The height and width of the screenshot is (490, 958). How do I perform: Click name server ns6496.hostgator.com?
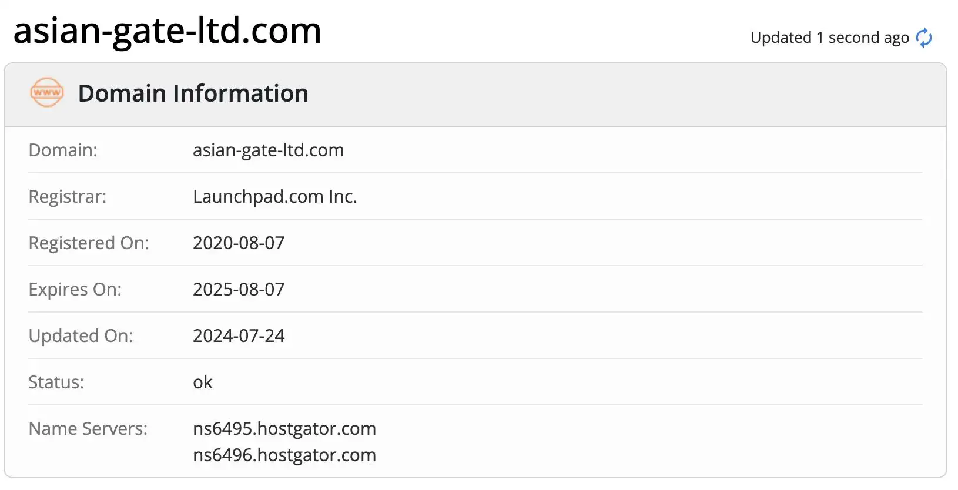284,455
